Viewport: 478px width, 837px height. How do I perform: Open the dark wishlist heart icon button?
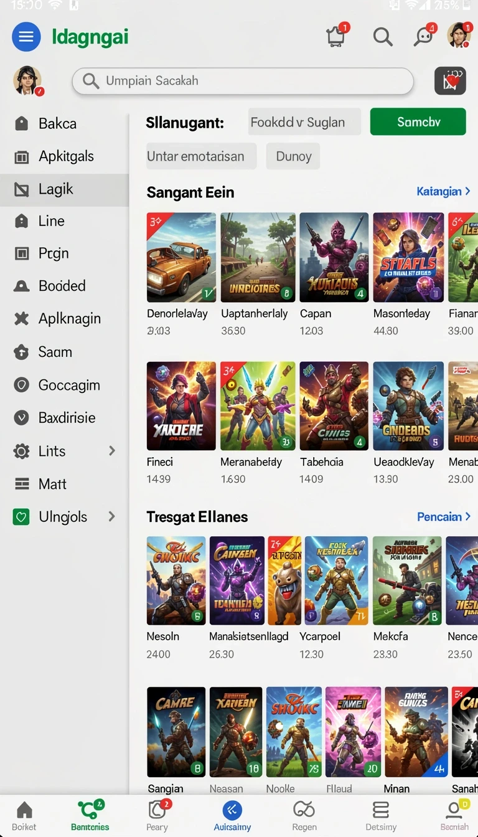pos(450,81)
